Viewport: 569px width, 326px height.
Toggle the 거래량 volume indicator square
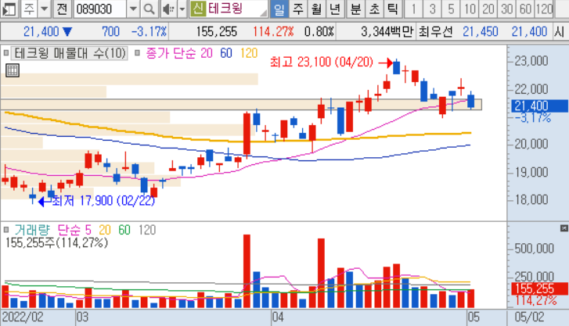(x=5, y=230)
